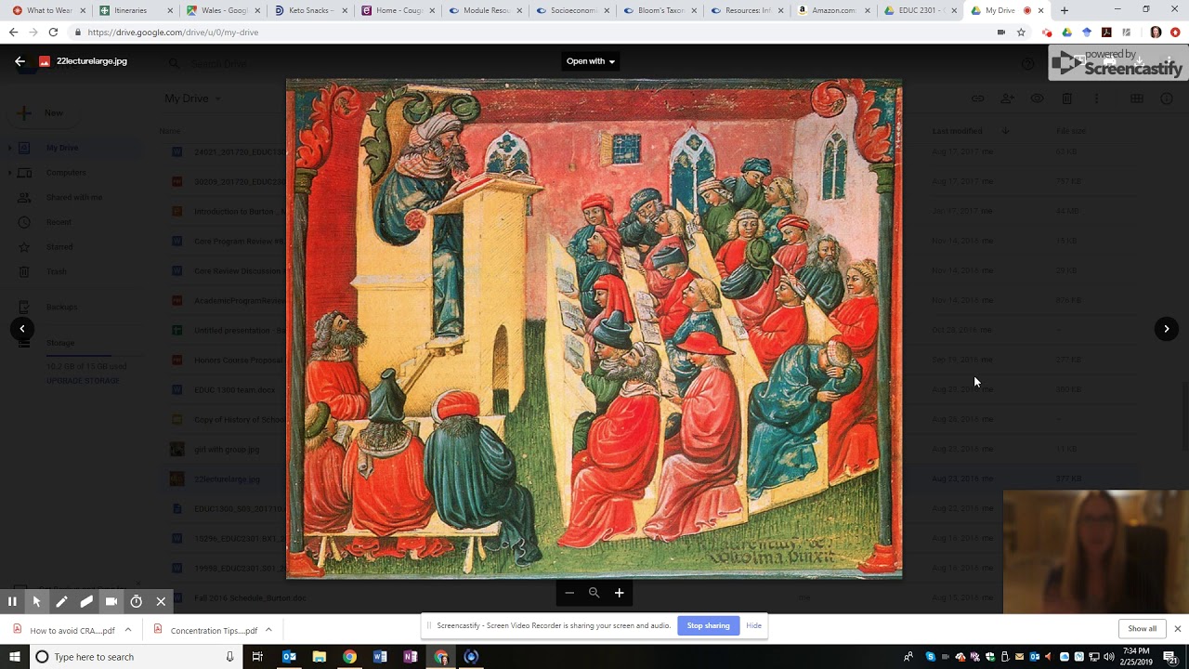The image size is (1189, 669).
Task: Close the image preview with the back arrow
Action: point(20,61)
